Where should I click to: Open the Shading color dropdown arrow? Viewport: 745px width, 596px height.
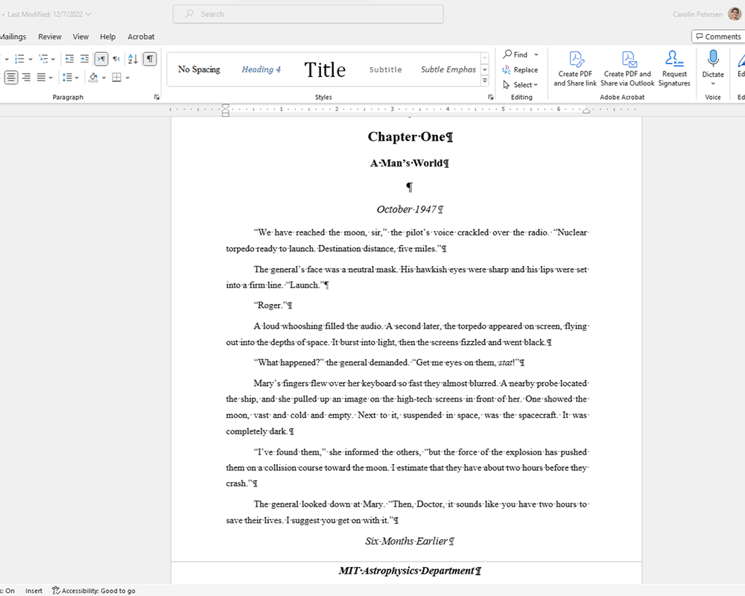tap(104, 77)
